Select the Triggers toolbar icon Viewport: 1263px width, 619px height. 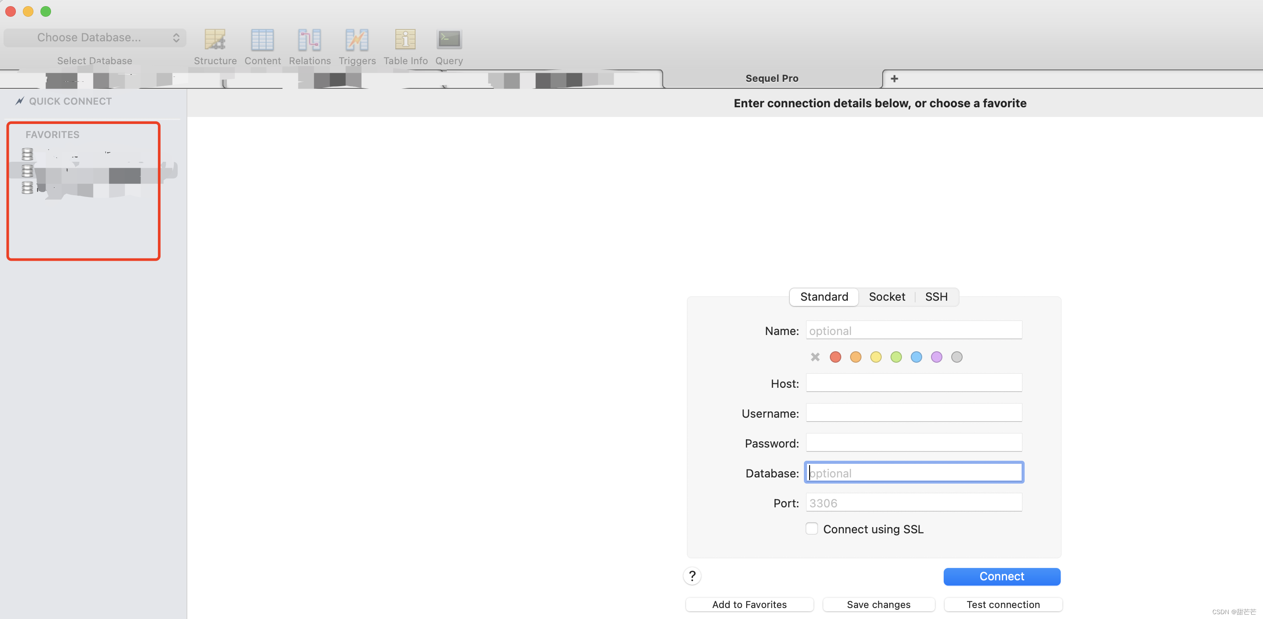click(357, 40)
